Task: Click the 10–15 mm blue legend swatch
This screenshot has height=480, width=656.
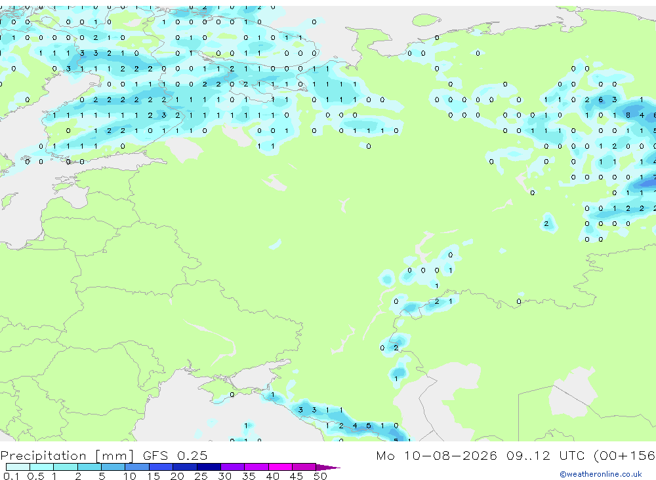Action: pyautogui.click(x=137, y=467)
